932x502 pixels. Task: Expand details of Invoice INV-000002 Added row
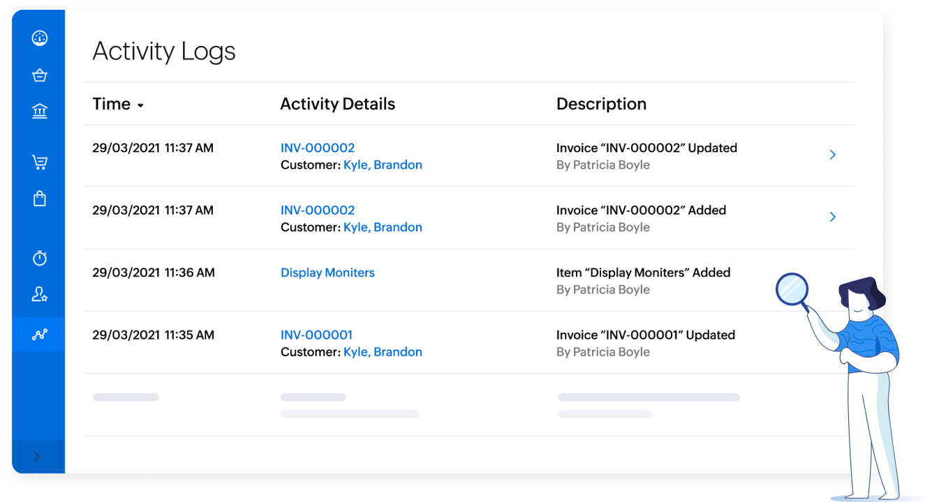[x=832, y=217]
